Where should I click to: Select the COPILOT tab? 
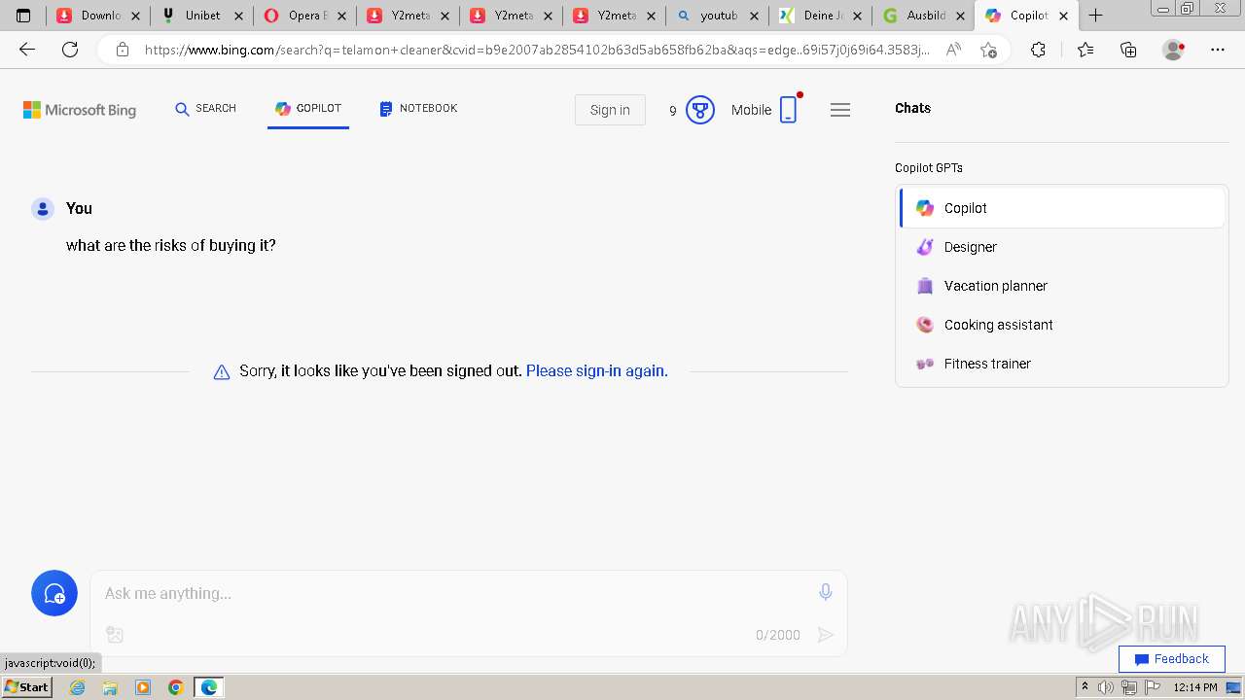308,109
